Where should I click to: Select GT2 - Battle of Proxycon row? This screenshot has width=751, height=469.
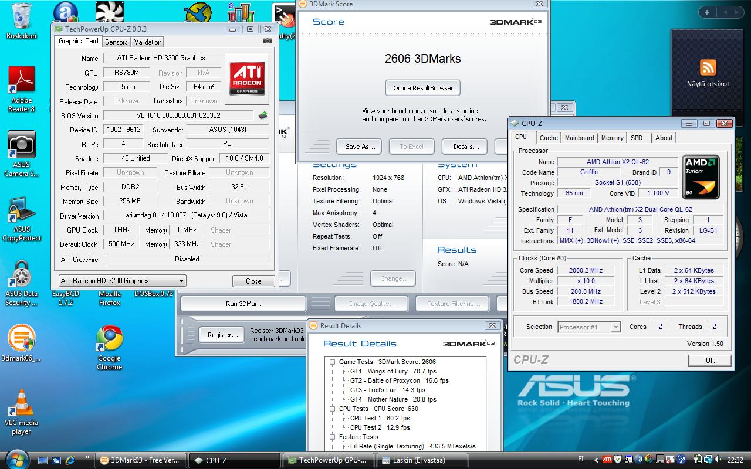[x=399, y=380]
